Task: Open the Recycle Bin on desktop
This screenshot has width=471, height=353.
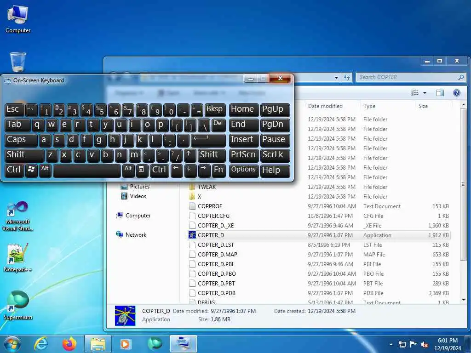Action: pos(18,62)
